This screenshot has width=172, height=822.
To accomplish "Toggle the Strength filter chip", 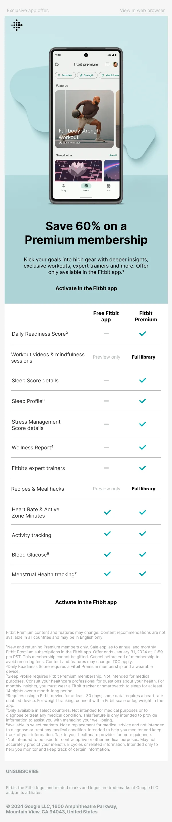I will tap(87, 75).
